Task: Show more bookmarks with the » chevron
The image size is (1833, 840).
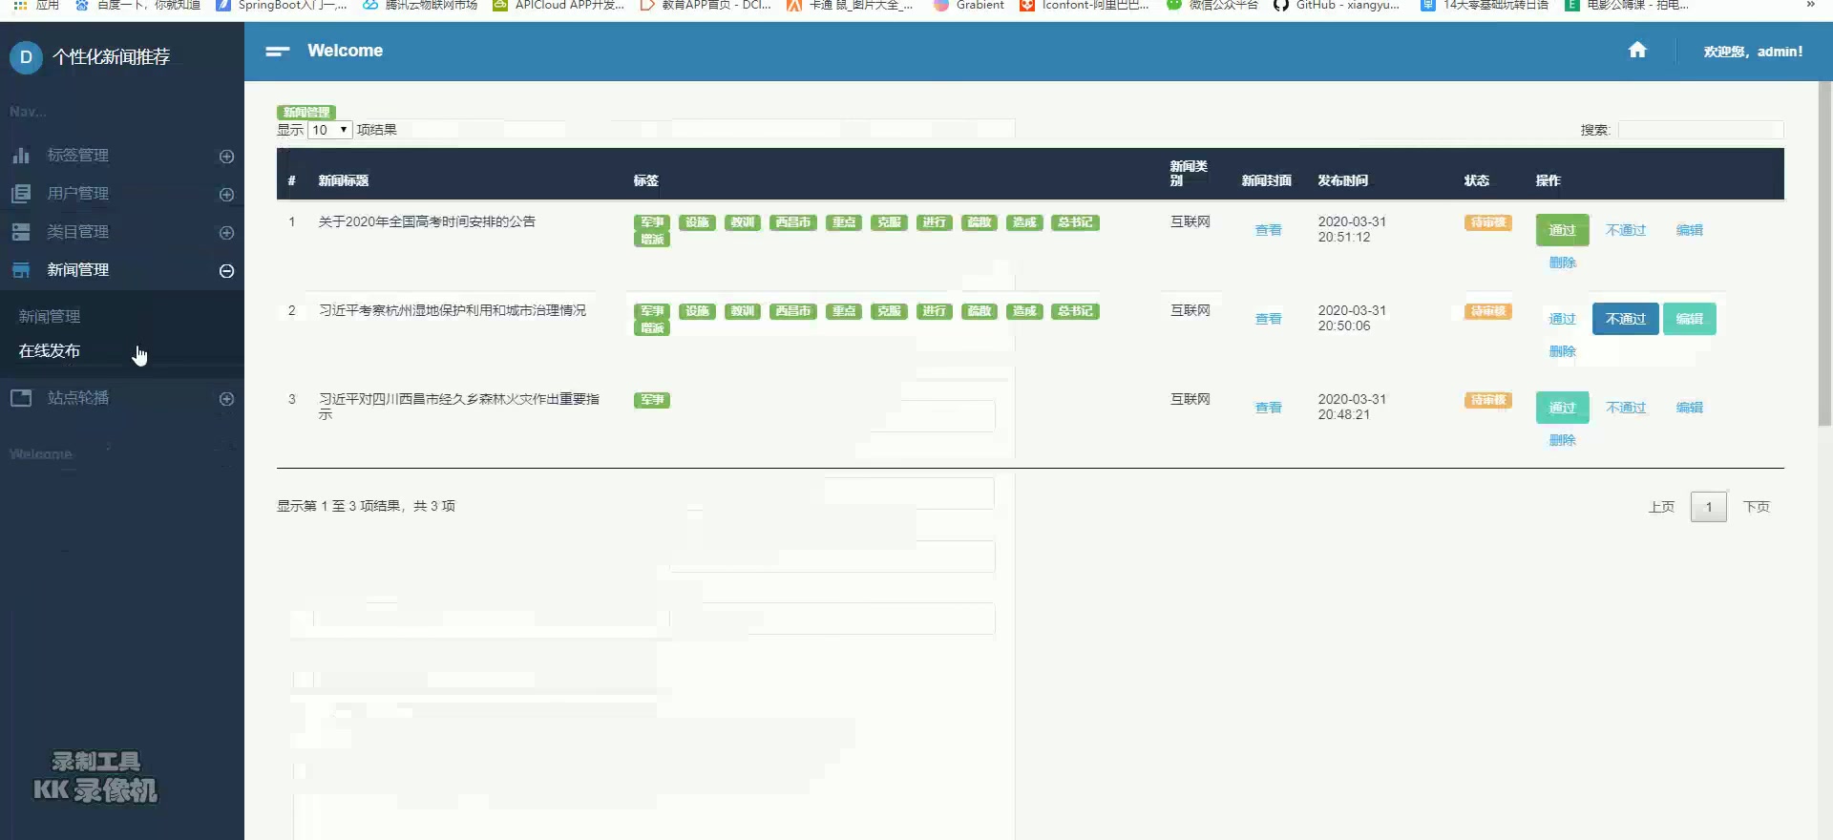Action: tap(1810, 5)
